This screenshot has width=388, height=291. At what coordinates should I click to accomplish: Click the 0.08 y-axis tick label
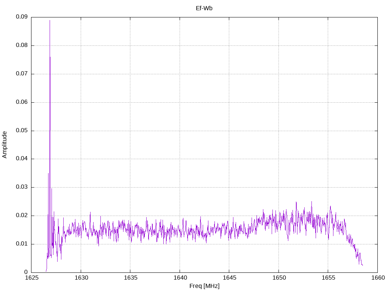[22, 45]
